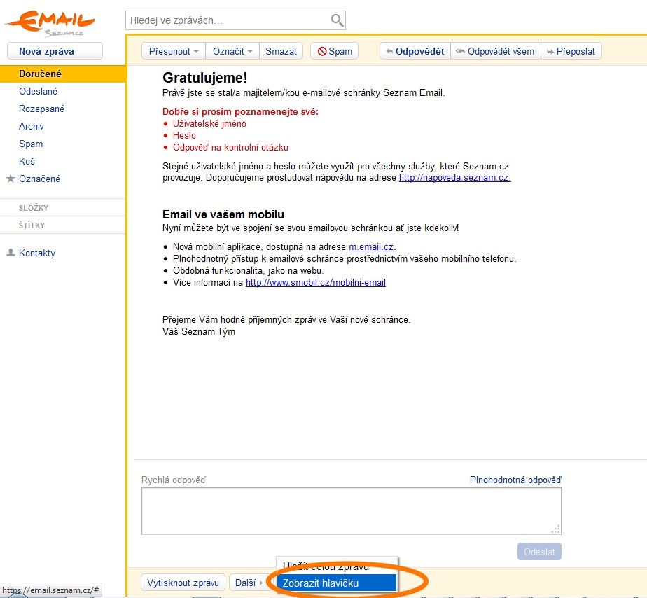The width and height of the screenshot is (647, 598).
Task: Open Kontakty from the sidebar
Action: click(x=36, y=253)
